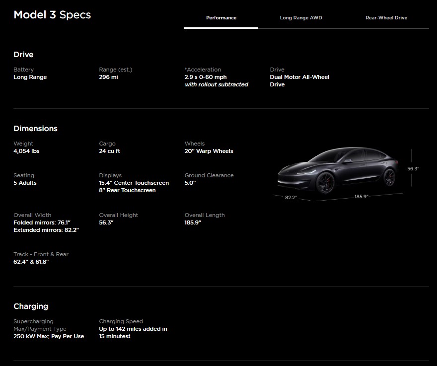Click the Drive section heading
Viewport: 437px width, 366px height.
(23, 54)
